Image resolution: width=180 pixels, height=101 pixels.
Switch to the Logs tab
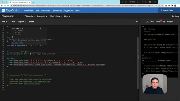click(x=164, y=22)
